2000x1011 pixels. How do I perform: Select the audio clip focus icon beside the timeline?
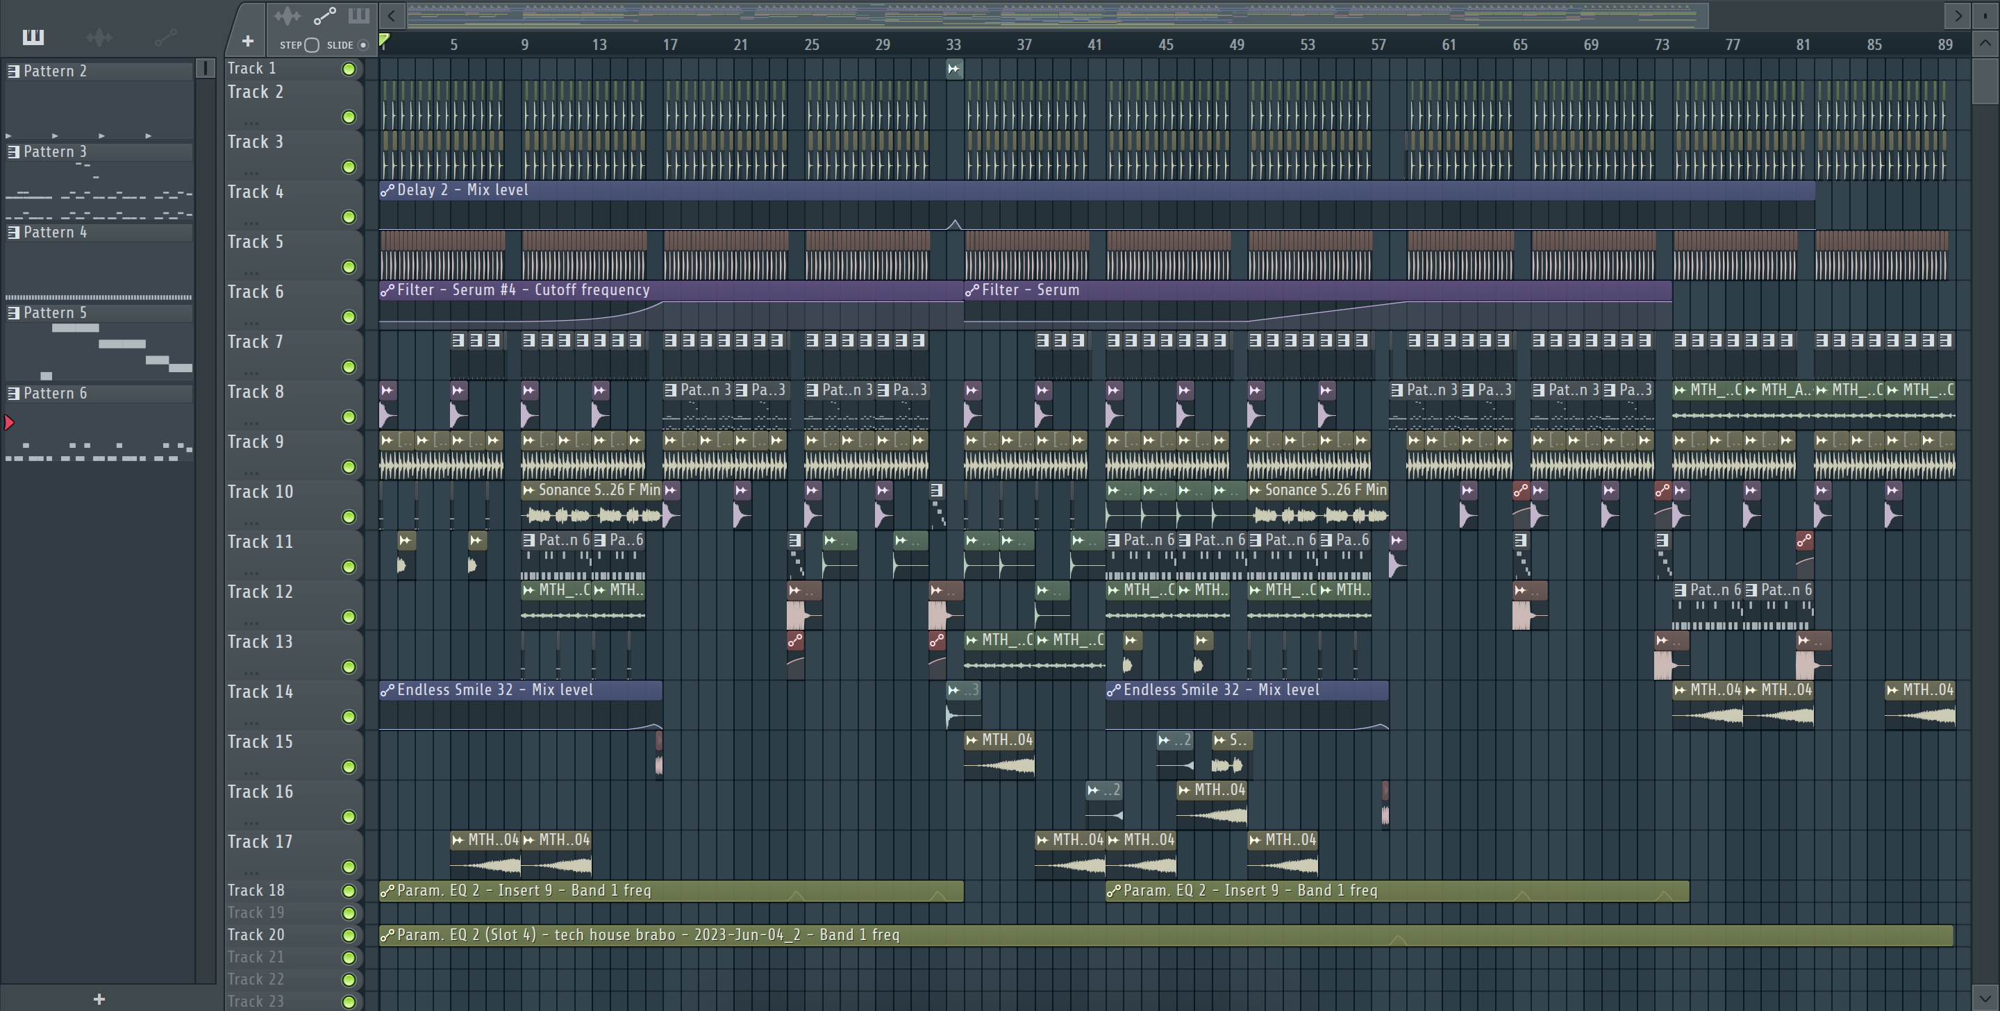click(287, 15)
